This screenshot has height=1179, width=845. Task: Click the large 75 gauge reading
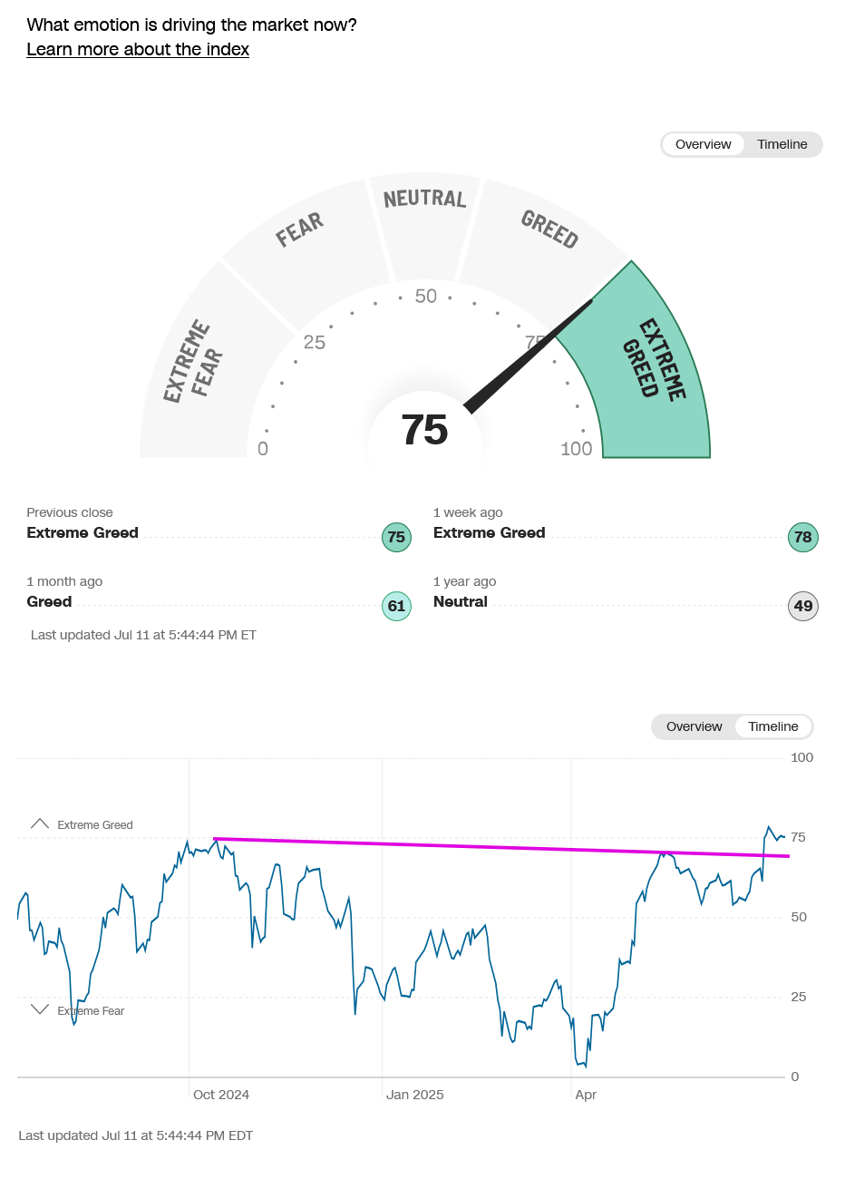point(424,430)
